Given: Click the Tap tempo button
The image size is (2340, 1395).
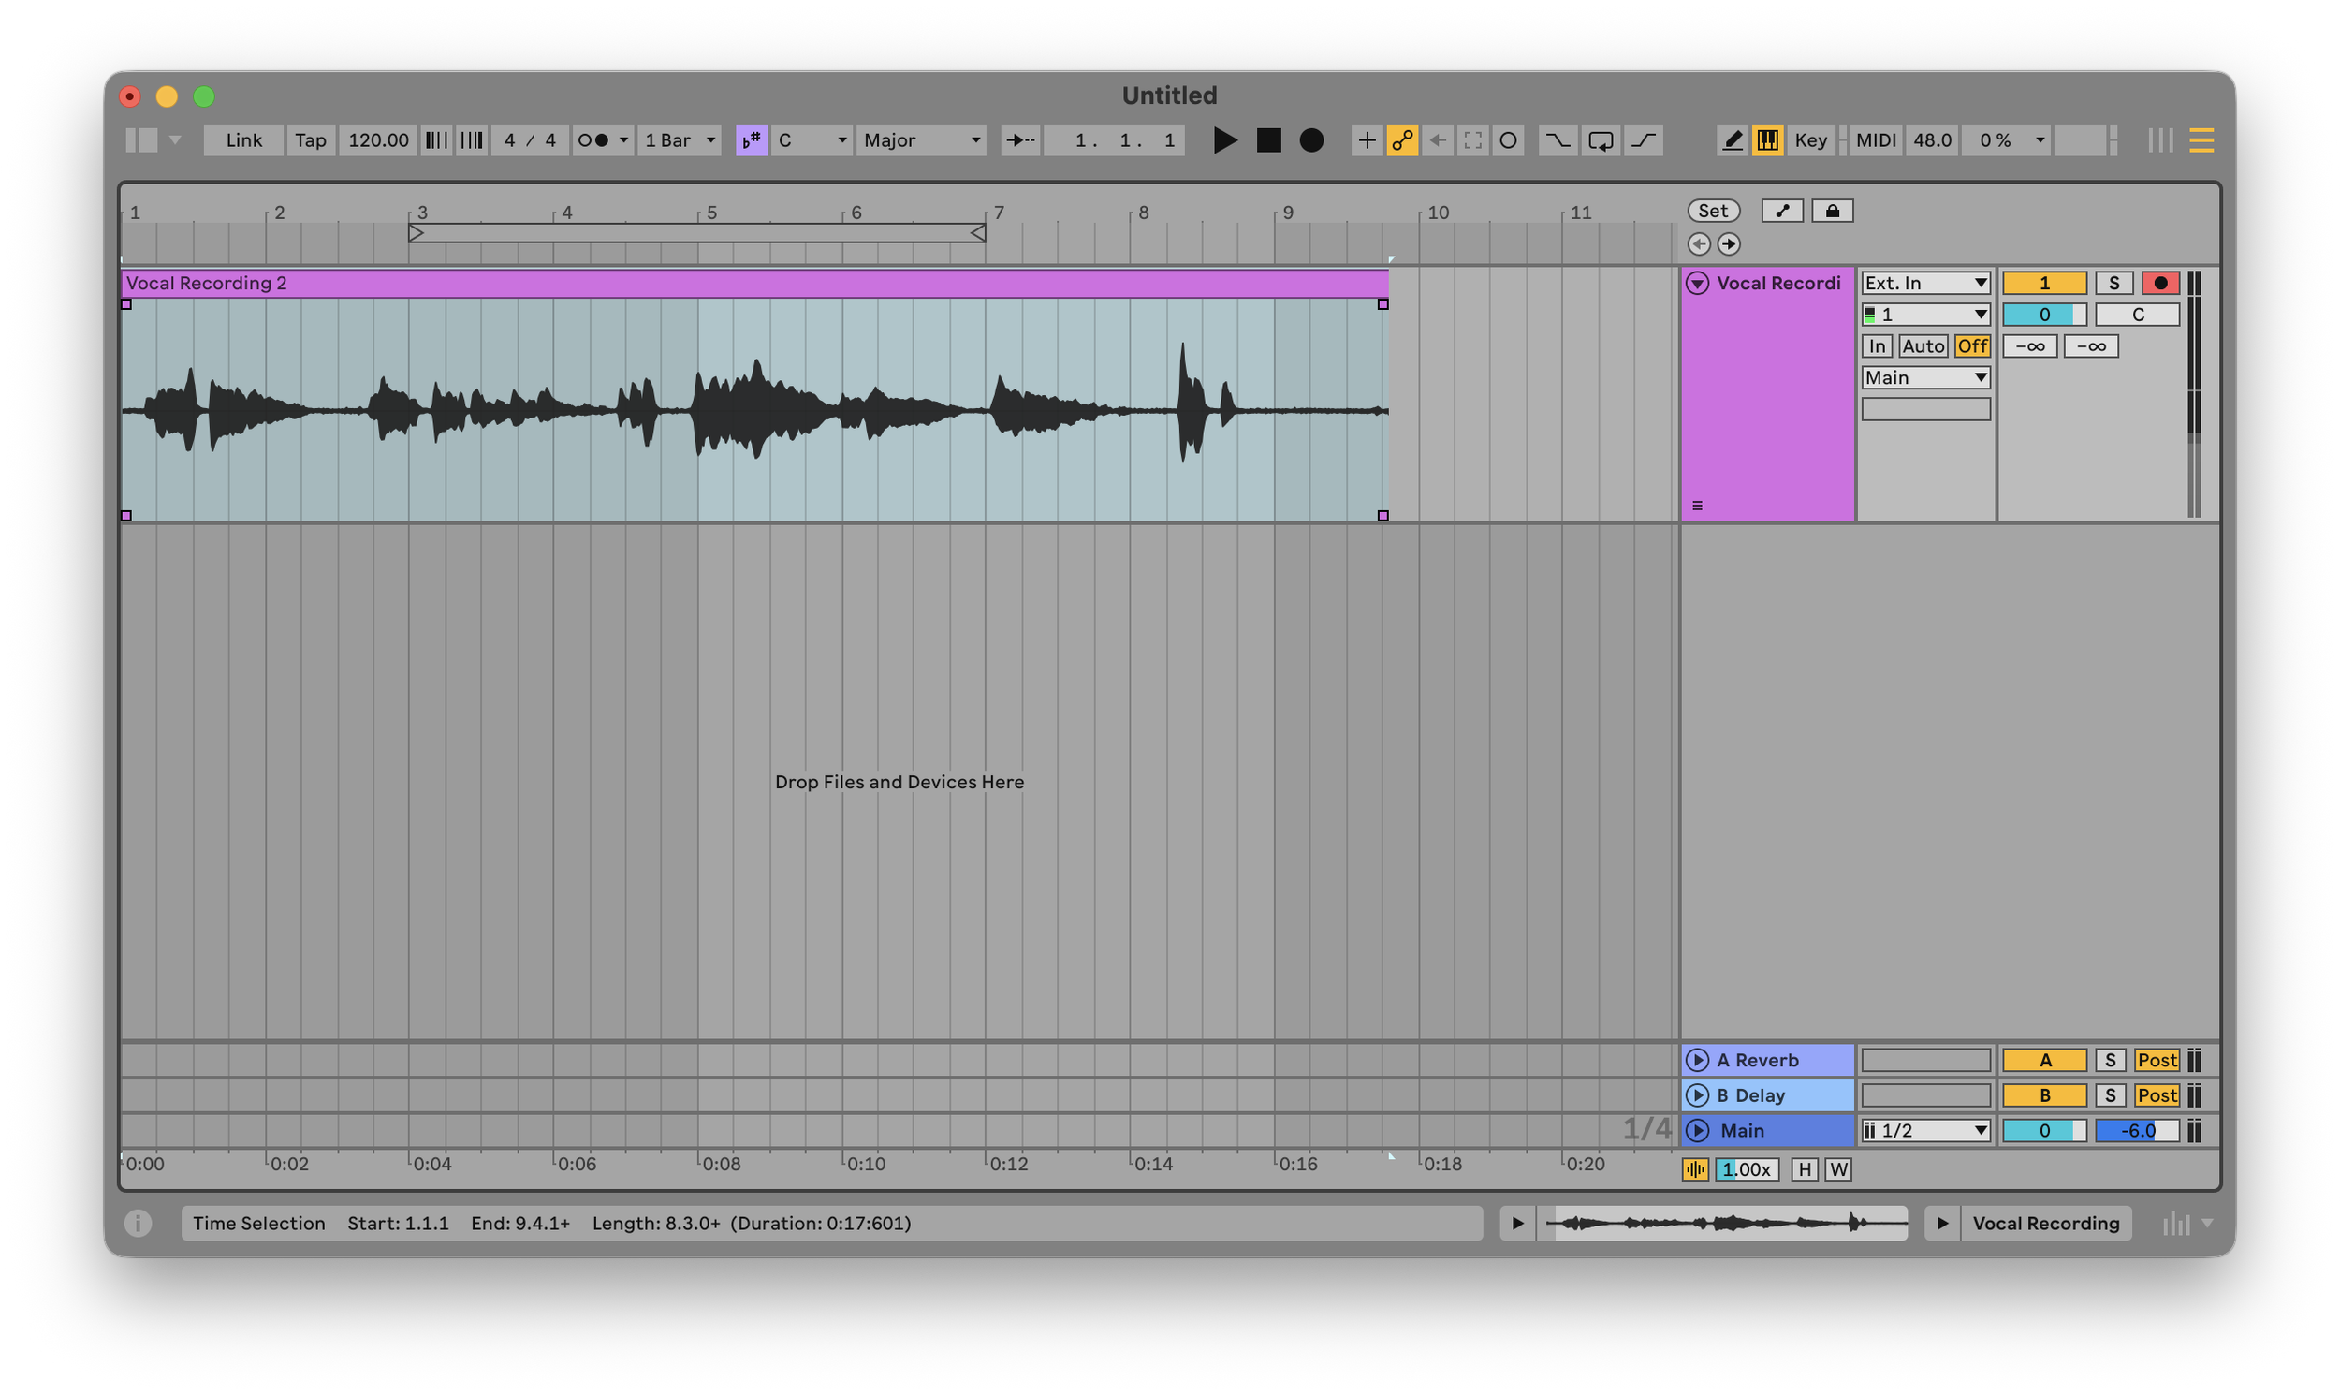Looking at the screenshot, I should click(310, 140).
